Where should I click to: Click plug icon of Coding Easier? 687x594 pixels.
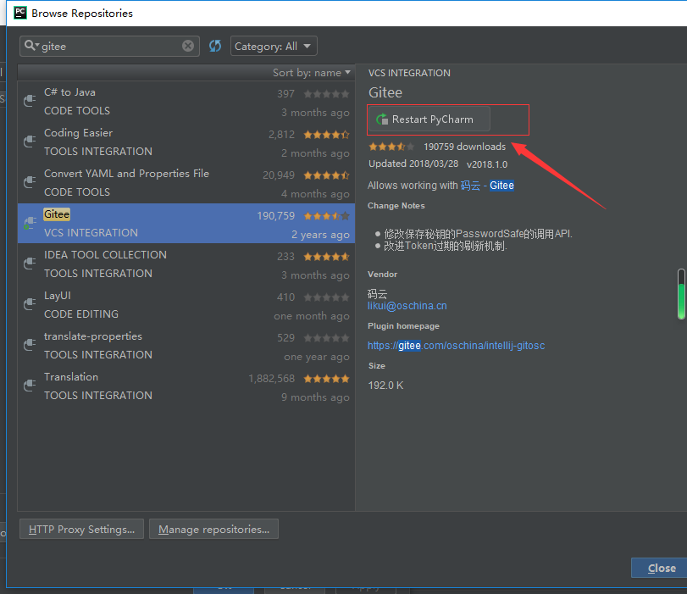click(x=30, y=142)
